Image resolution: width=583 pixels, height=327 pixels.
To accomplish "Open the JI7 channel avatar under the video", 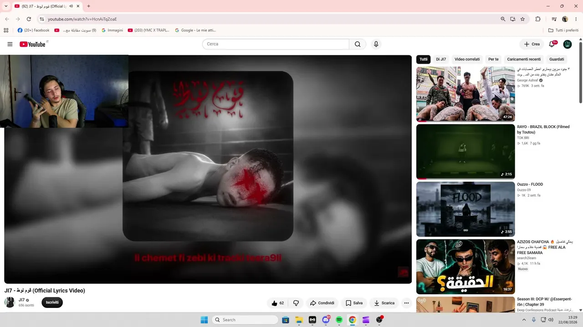I will [x=10, y=302].
